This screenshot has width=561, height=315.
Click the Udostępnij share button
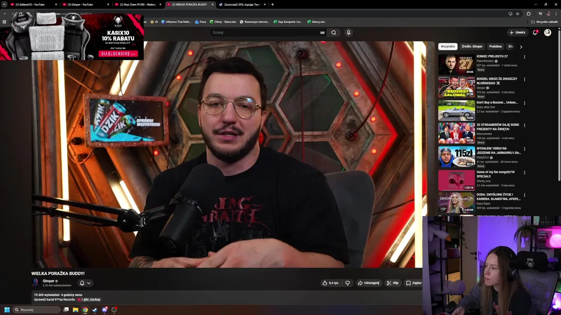(368, 283)
